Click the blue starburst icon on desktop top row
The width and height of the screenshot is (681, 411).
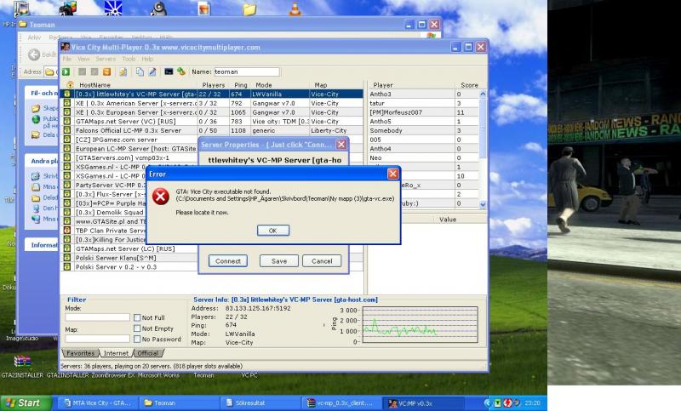pos(113,9)
